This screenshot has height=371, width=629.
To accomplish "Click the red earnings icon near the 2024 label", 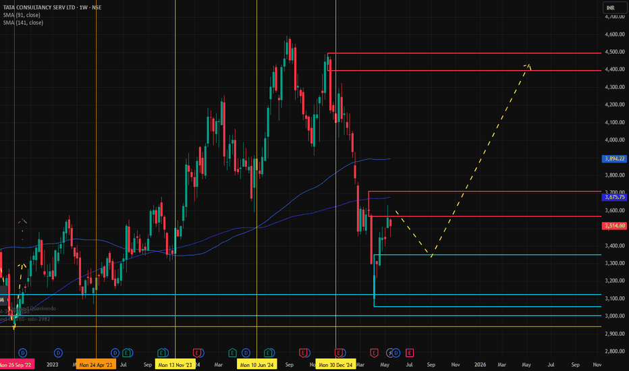I will [x=196, y=353].
